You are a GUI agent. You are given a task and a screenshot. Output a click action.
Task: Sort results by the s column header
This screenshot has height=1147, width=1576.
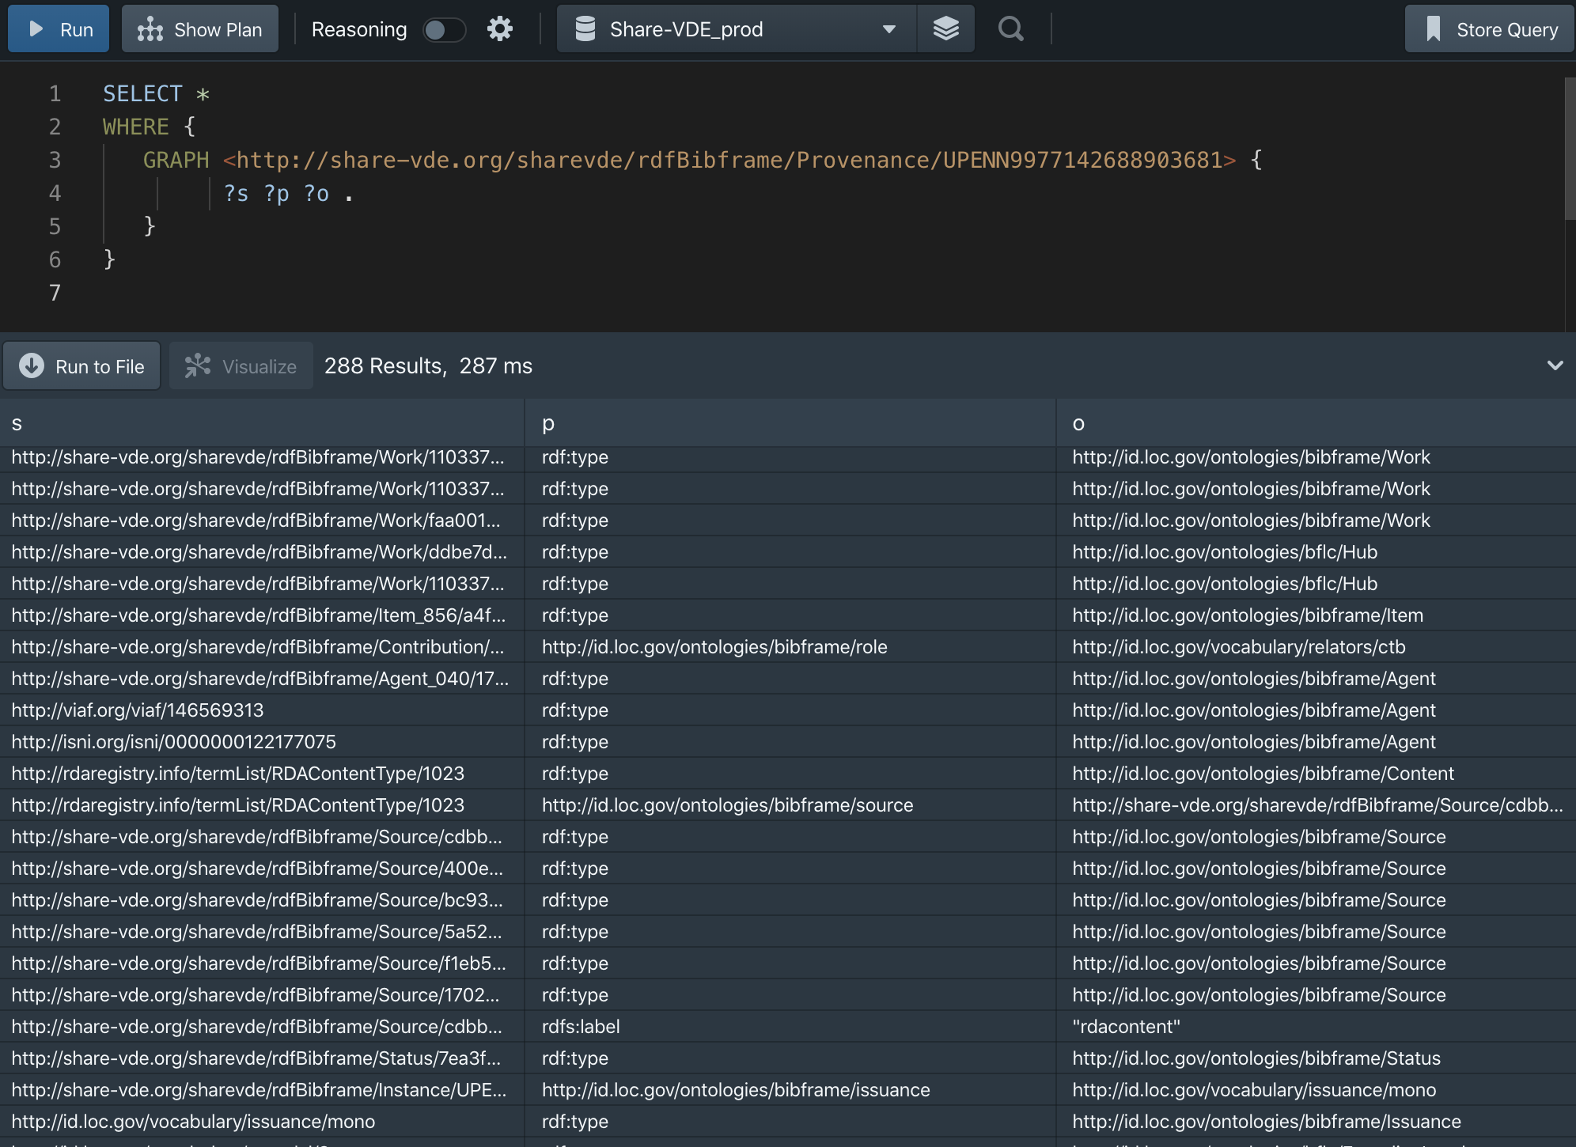coord(16,423)
